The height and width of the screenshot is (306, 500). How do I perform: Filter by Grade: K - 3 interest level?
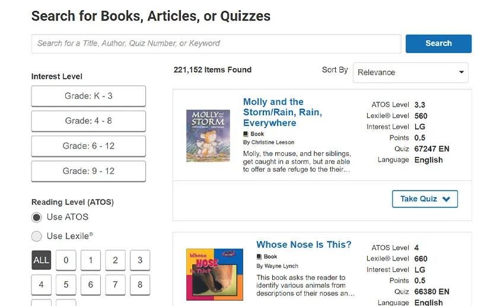tap(88, 96)
